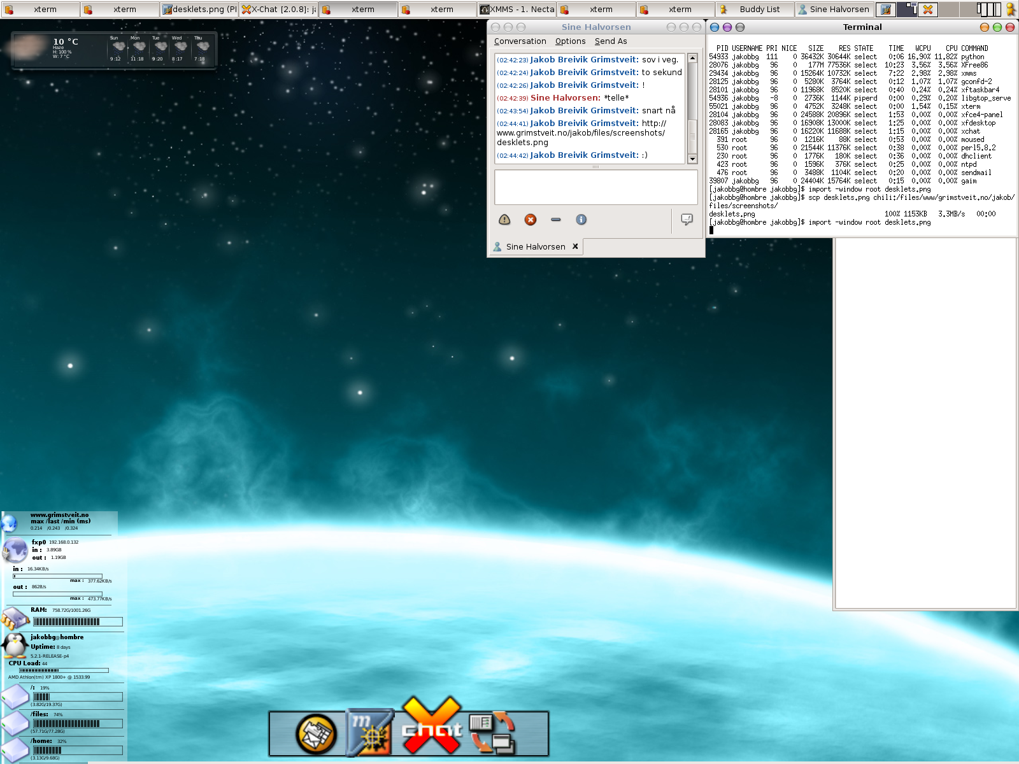Click the chat history scroll-down arrow
1019x764 pixels.
click(x=693, y=159)
